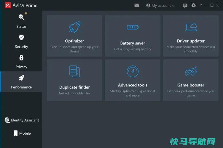Click the account avatar icon

(x=148, y=6)
